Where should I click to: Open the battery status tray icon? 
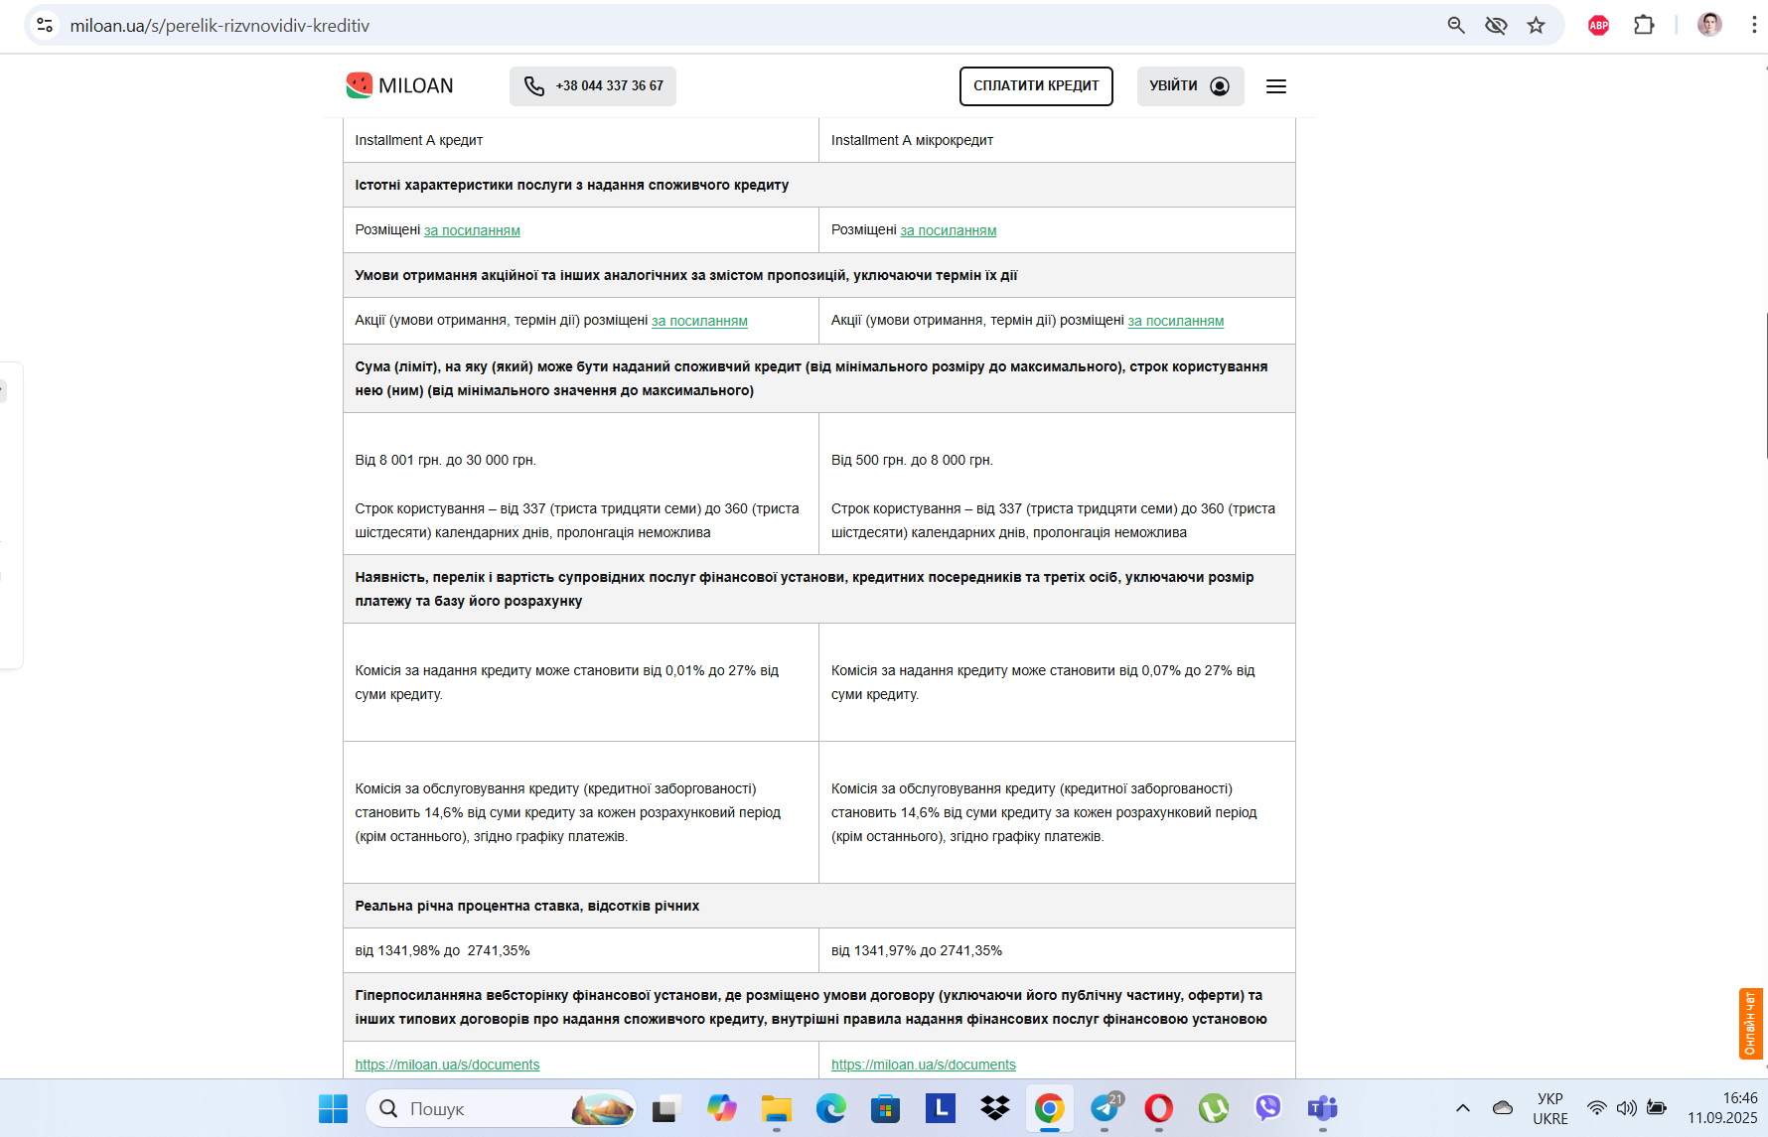coord(1656,1108)
